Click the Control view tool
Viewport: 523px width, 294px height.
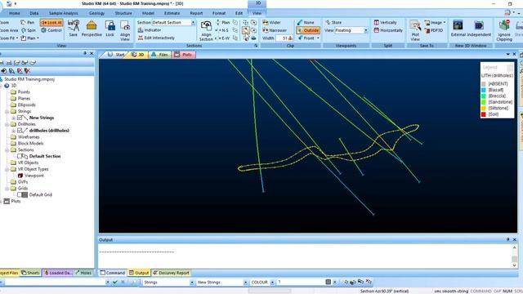[51, 30]
